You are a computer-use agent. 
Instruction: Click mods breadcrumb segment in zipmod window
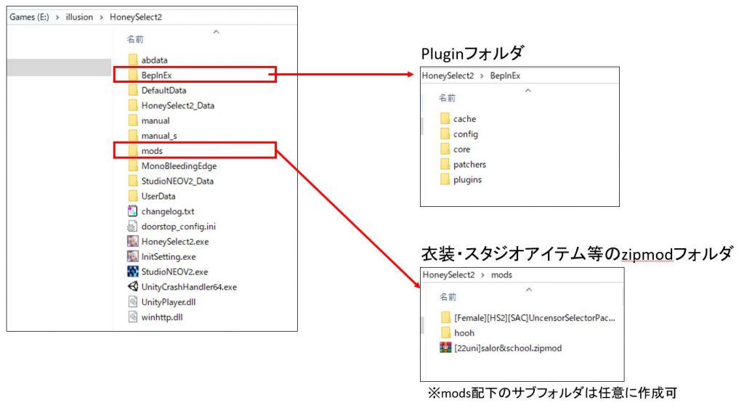click(x=501, y=275)
